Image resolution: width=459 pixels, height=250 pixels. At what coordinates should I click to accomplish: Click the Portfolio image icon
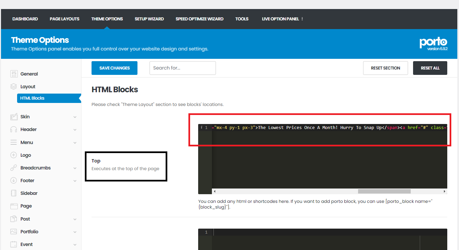(14, 232)
